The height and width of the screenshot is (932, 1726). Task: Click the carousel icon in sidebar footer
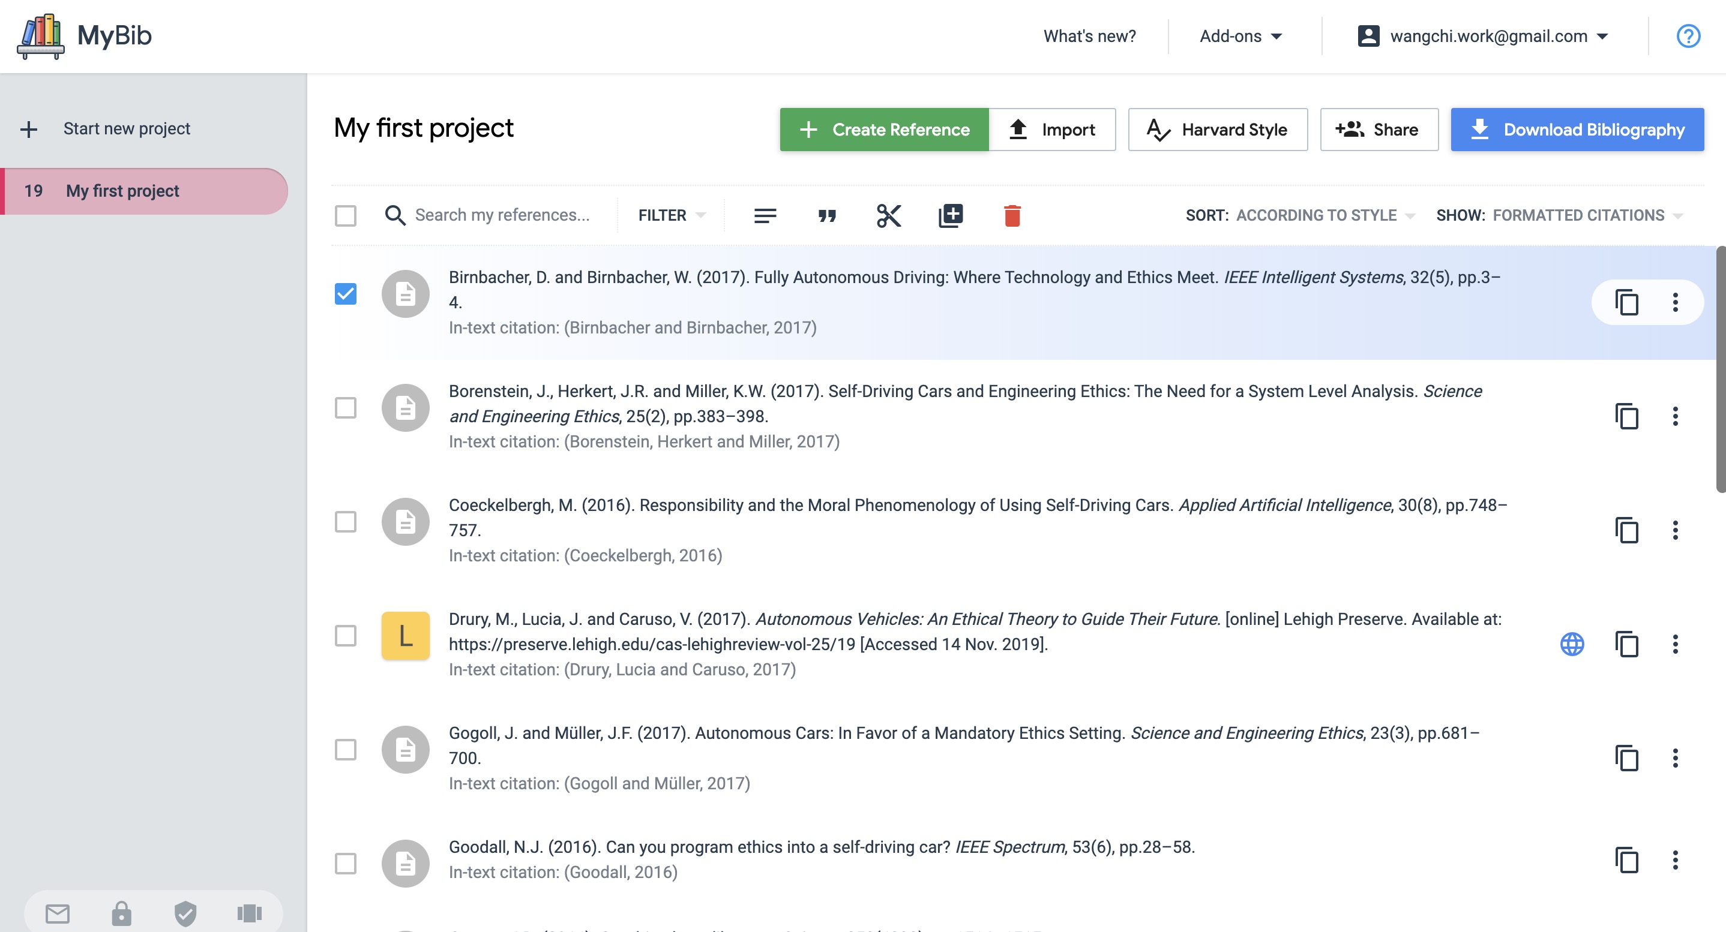(x=249, y=913)
